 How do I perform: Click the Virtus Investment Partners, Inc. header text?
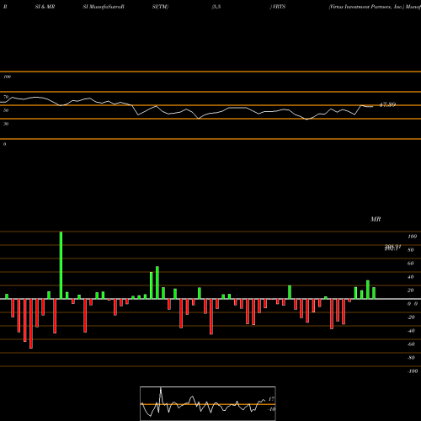(366, 7)
